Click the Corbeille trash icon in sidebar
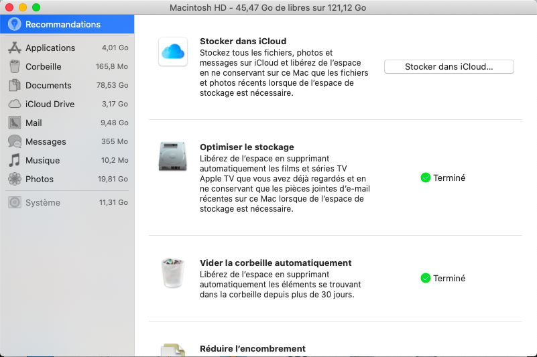Viewport: 537px width, 357px height. pyautogui.click(x=14, y=66)
